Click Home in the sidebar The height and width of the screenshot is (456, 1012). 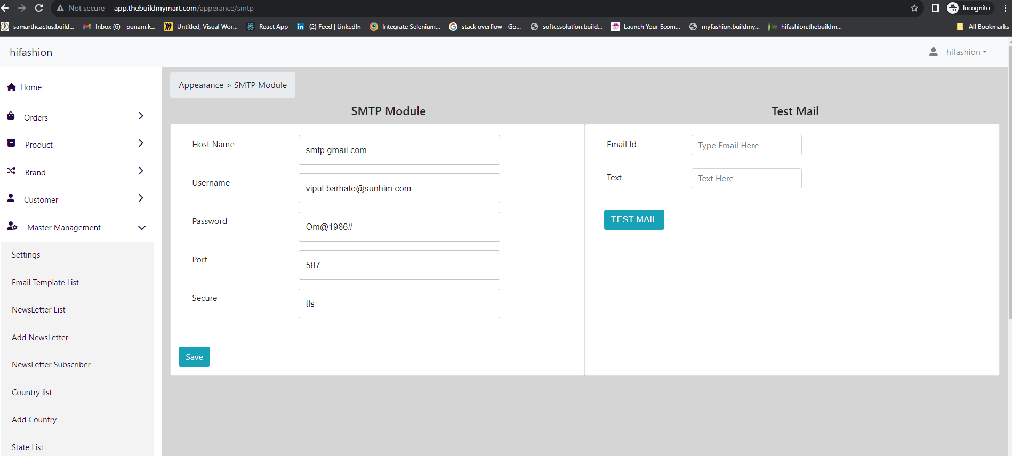click(x=31, y=87)
